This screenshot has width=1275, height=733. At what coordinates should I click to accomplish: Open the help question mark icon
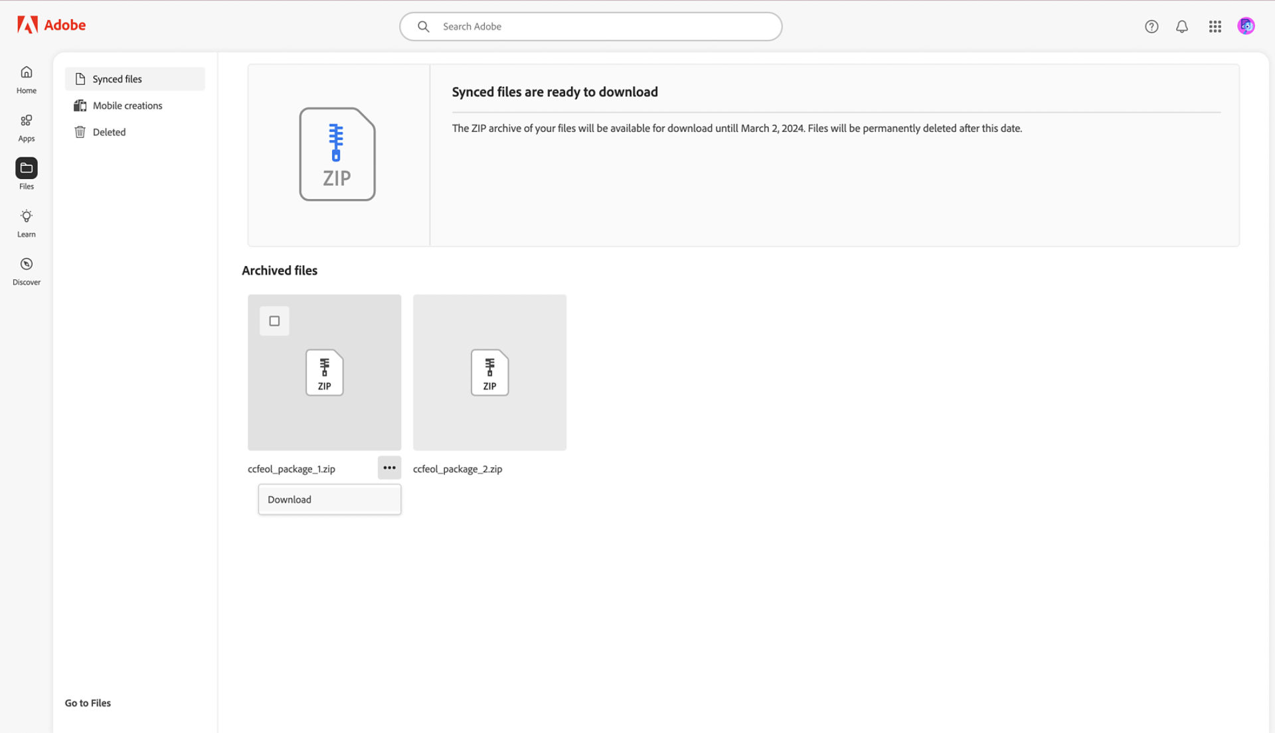(1151, 27)
